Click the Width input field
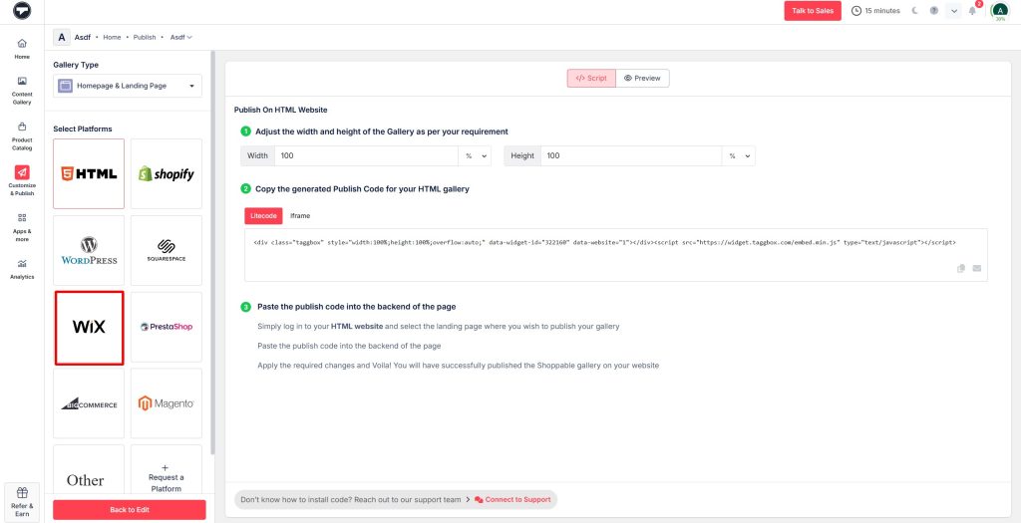The height and width of the screenshot is (523, 1021). (x=364, y=156)
